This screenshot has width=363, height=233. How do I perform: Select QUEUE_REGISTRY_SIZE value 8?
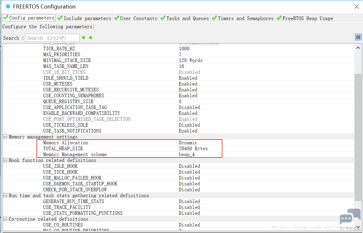pos(180,101)
